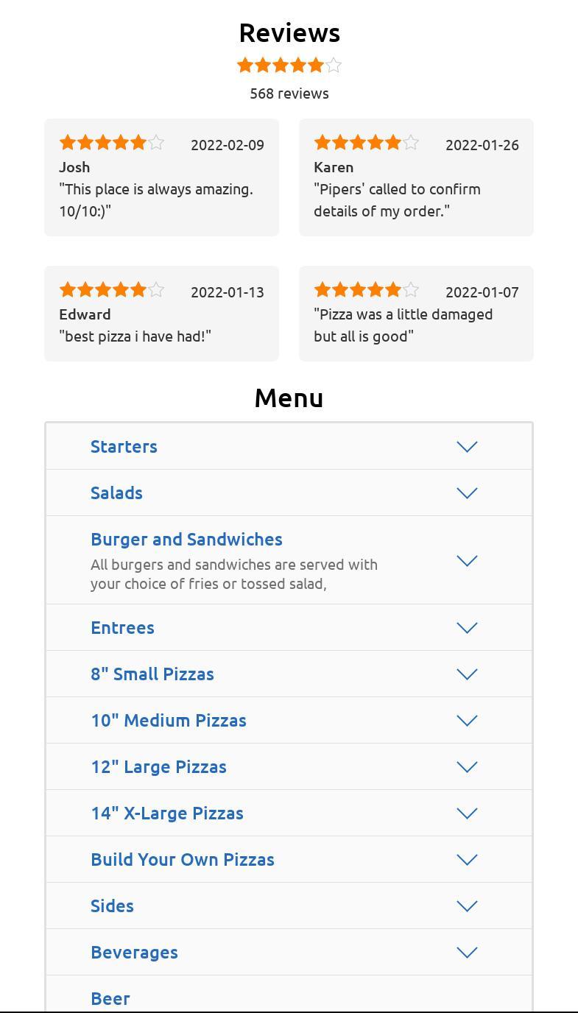Image resolution: width=578 pixels, height=1013 pixels.
Task: Click the chevron beside 8" Small Pizzas
Action: point(467,674)
